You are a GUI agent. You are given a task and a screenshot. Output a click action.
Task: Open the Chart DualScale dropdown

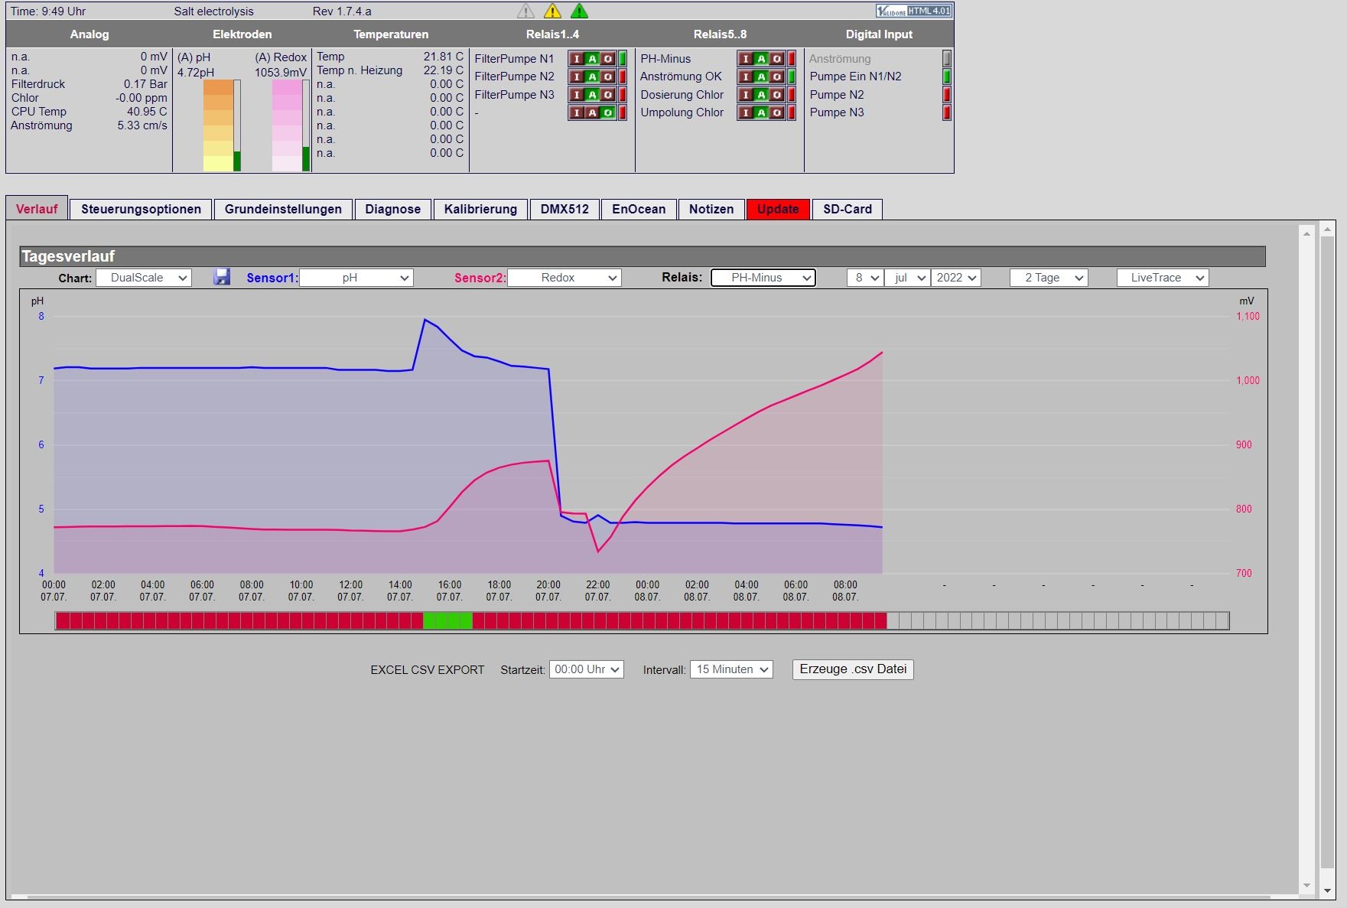[x=144, y=278]
